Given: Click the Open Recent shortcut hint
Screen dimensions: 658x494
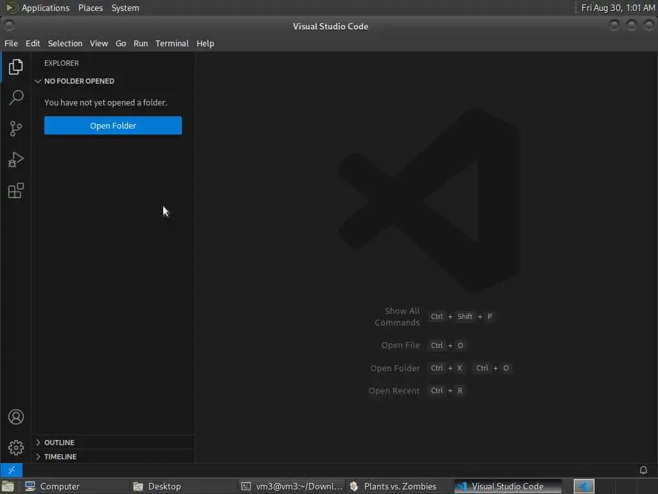Looking at the screenshot, I should click(394, 391).
